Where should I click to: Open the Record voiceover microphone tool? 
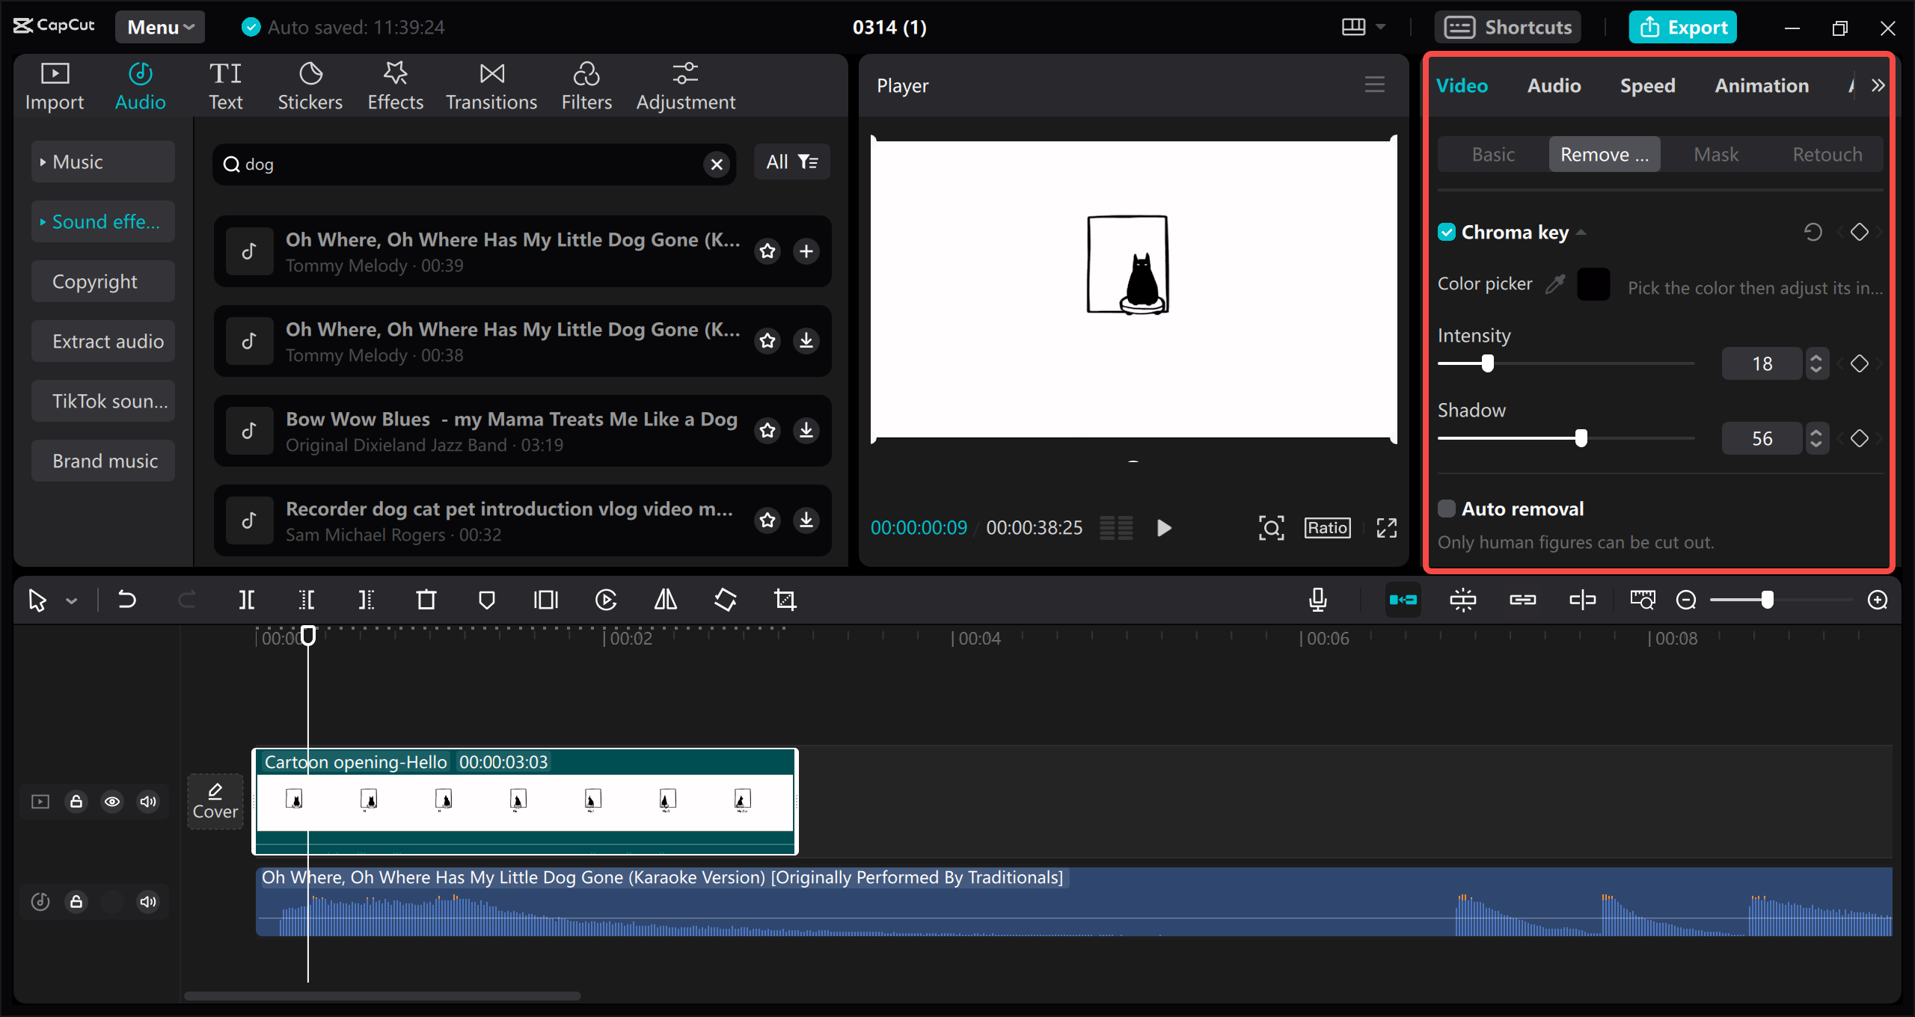click(x=1318, y=599)
